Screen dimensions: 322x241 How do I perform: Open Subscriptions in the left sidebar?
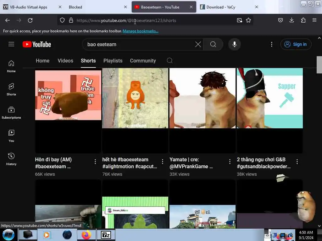coord(11,113)
